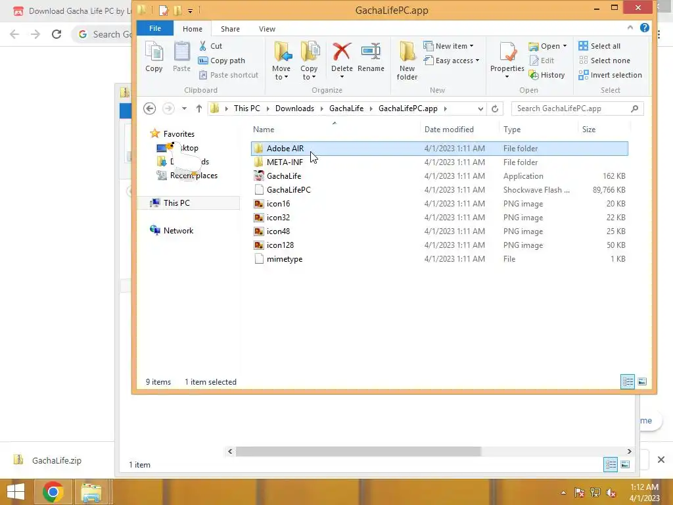Switch to the Home ribbon tab

point(193,29)
